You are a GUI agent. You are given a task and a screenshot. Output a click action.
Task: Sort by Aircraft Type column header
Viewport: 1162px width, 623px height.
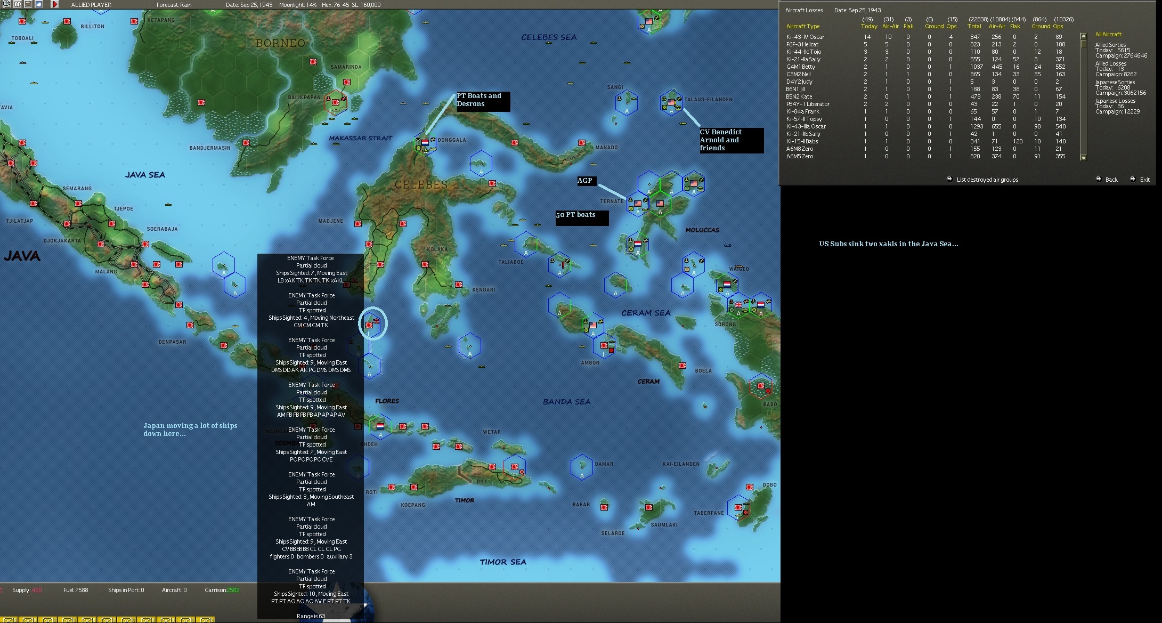pyautogui.click(x=803, y=26)
